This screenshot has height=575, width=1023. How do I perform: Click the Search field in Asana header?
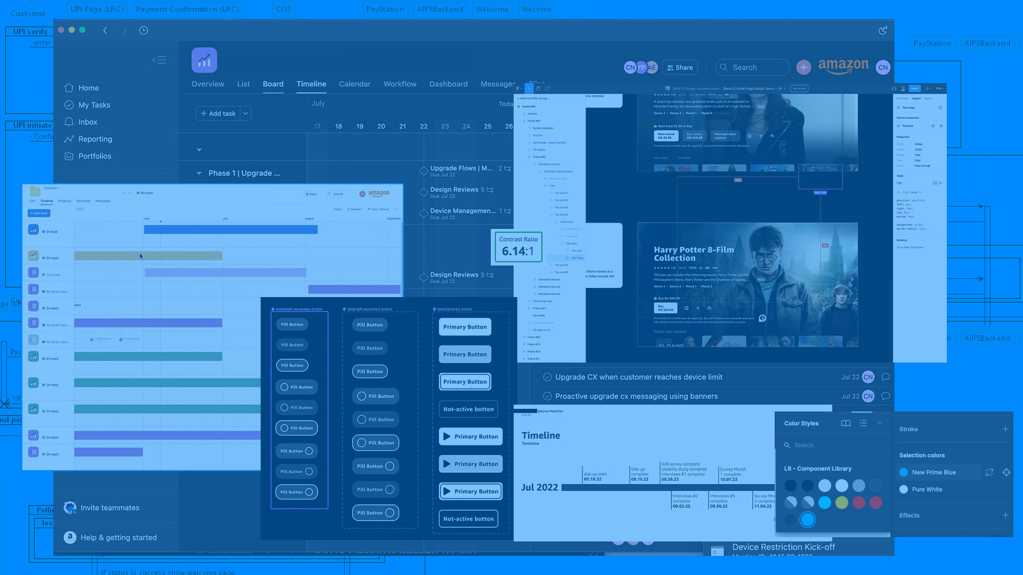(752, 67)
